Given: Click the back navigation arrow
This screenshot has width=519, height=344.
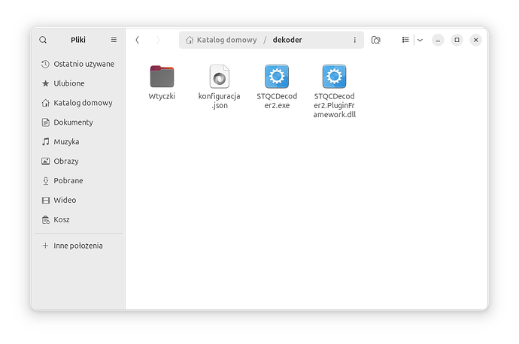Looking at the screenshot, I should click(x=137, y=40).
